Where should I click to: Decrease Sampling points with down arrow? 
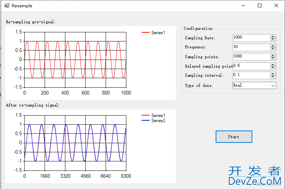click(x=273, y=58)
